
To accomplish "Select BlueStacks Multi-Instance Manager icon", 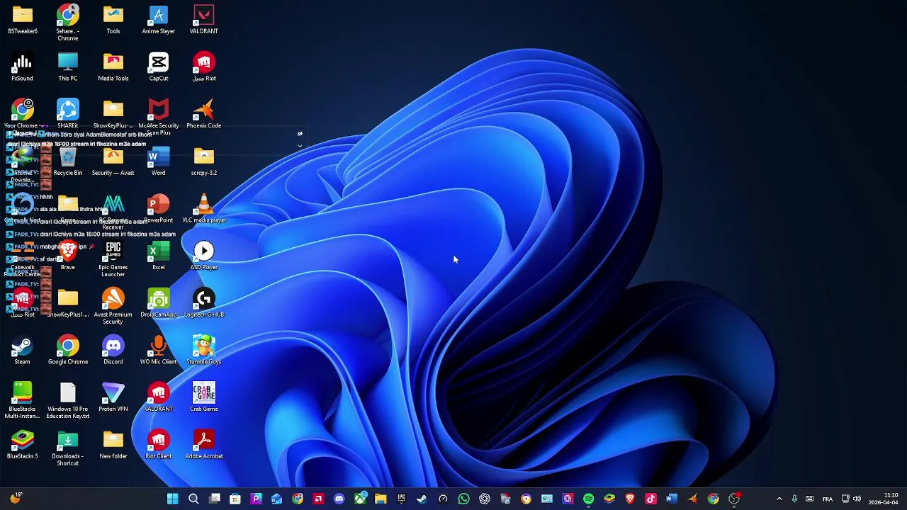I will pyautogui.click(x=22, y=401).
